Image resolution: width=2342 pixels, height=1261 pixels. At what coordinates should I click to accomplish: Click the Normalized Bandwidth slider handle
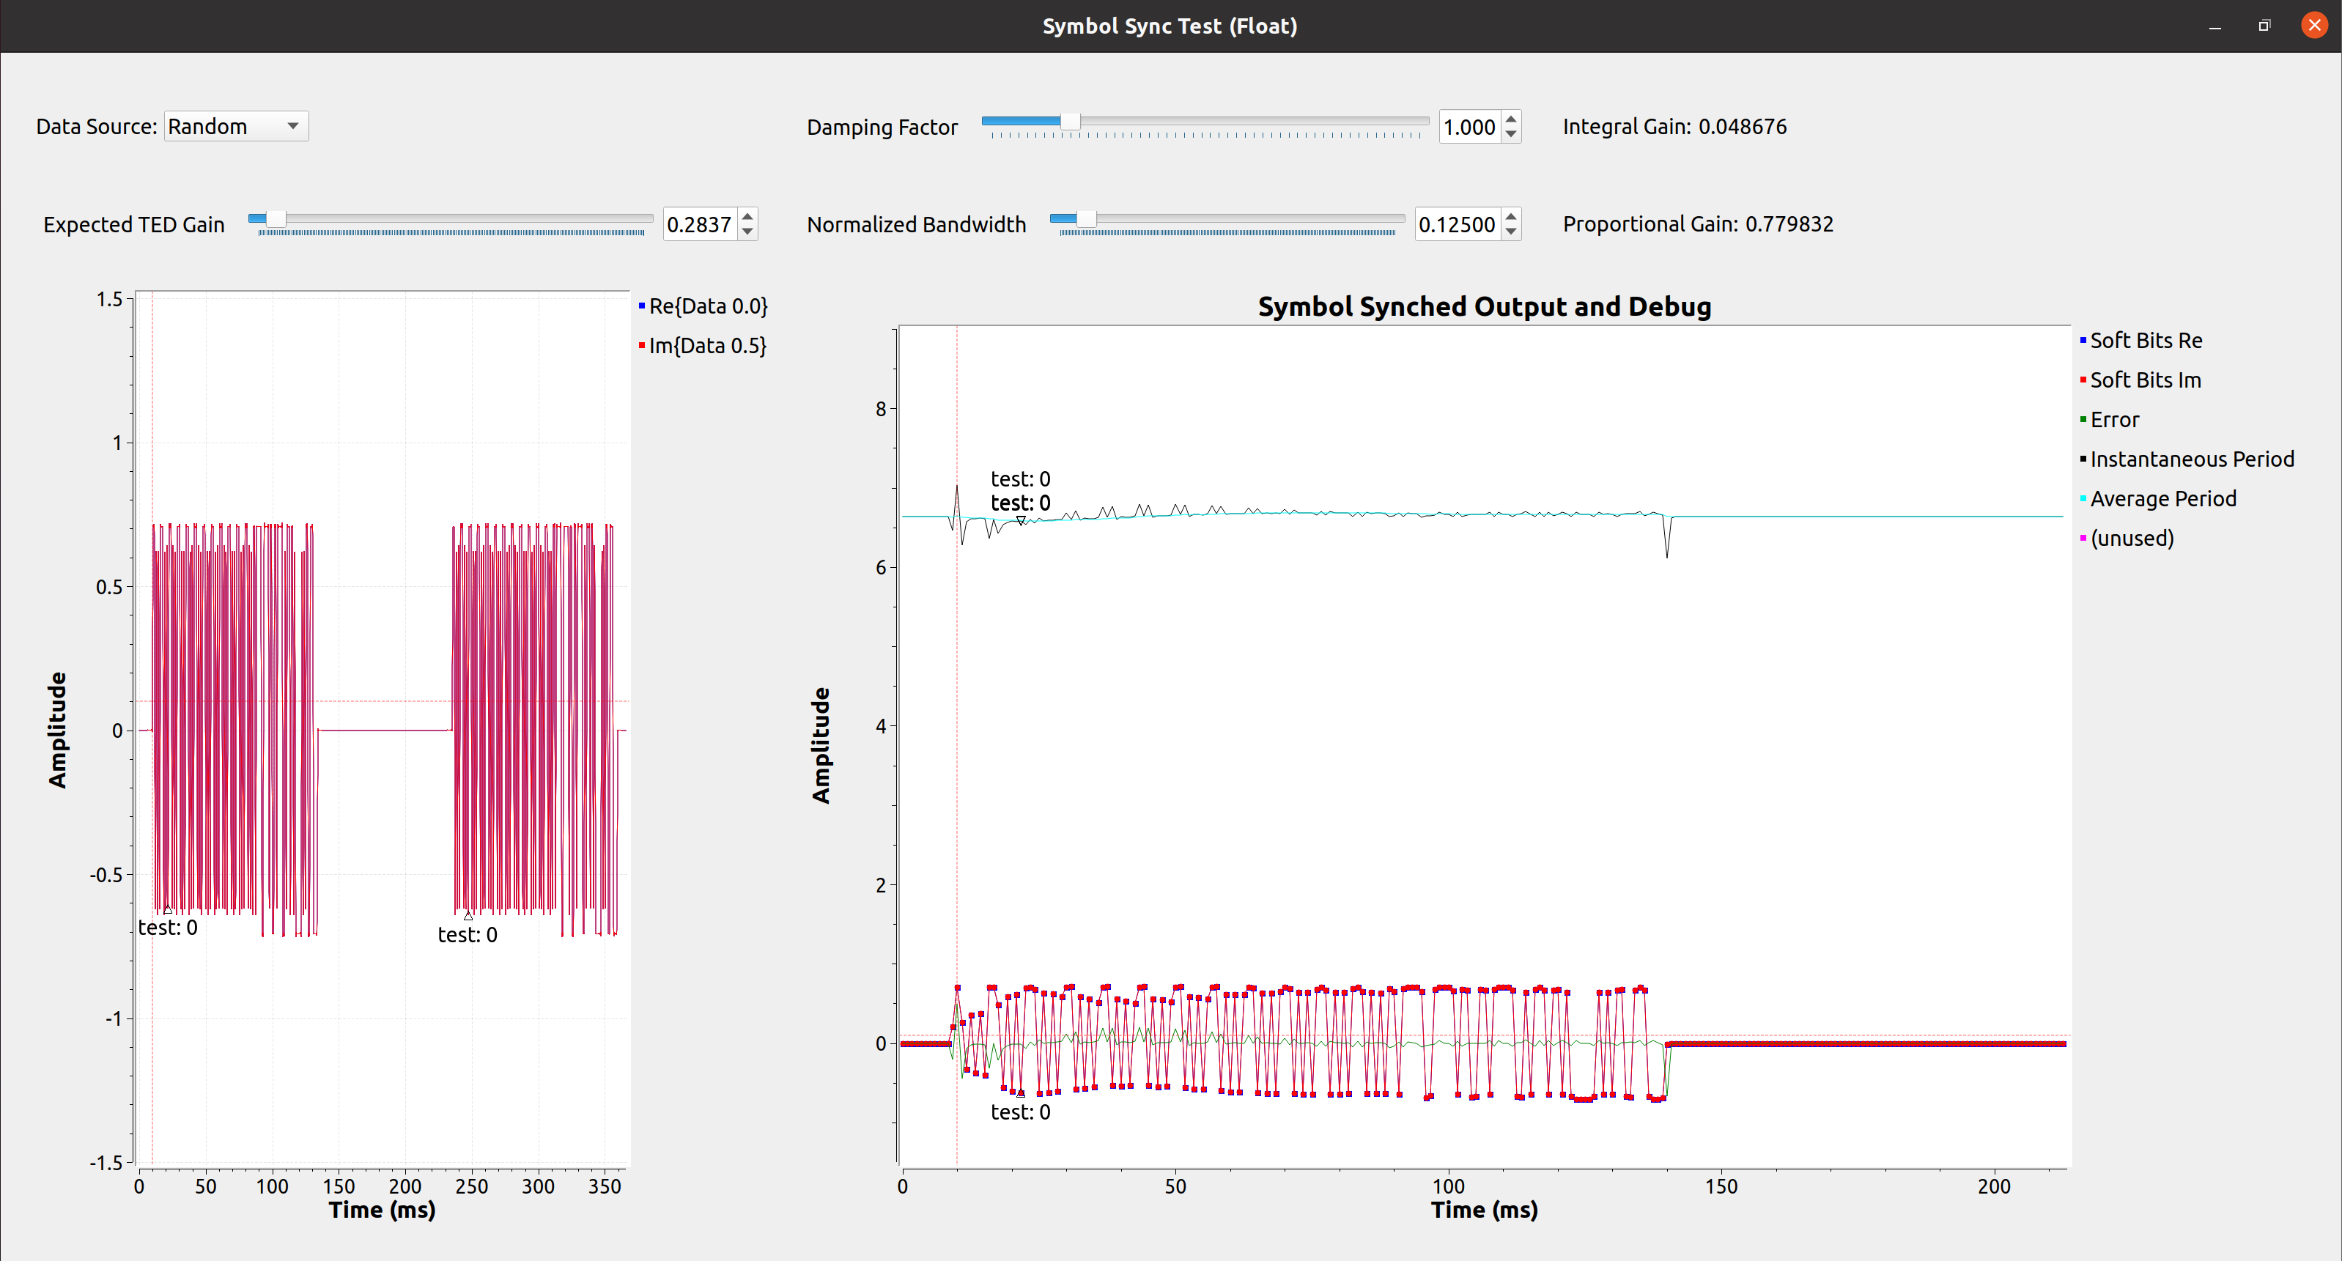[1085, 218]
